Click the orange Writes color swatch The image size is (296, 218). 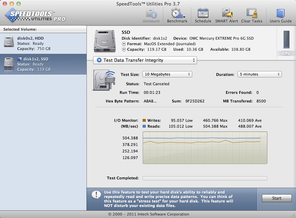(144, 120)
